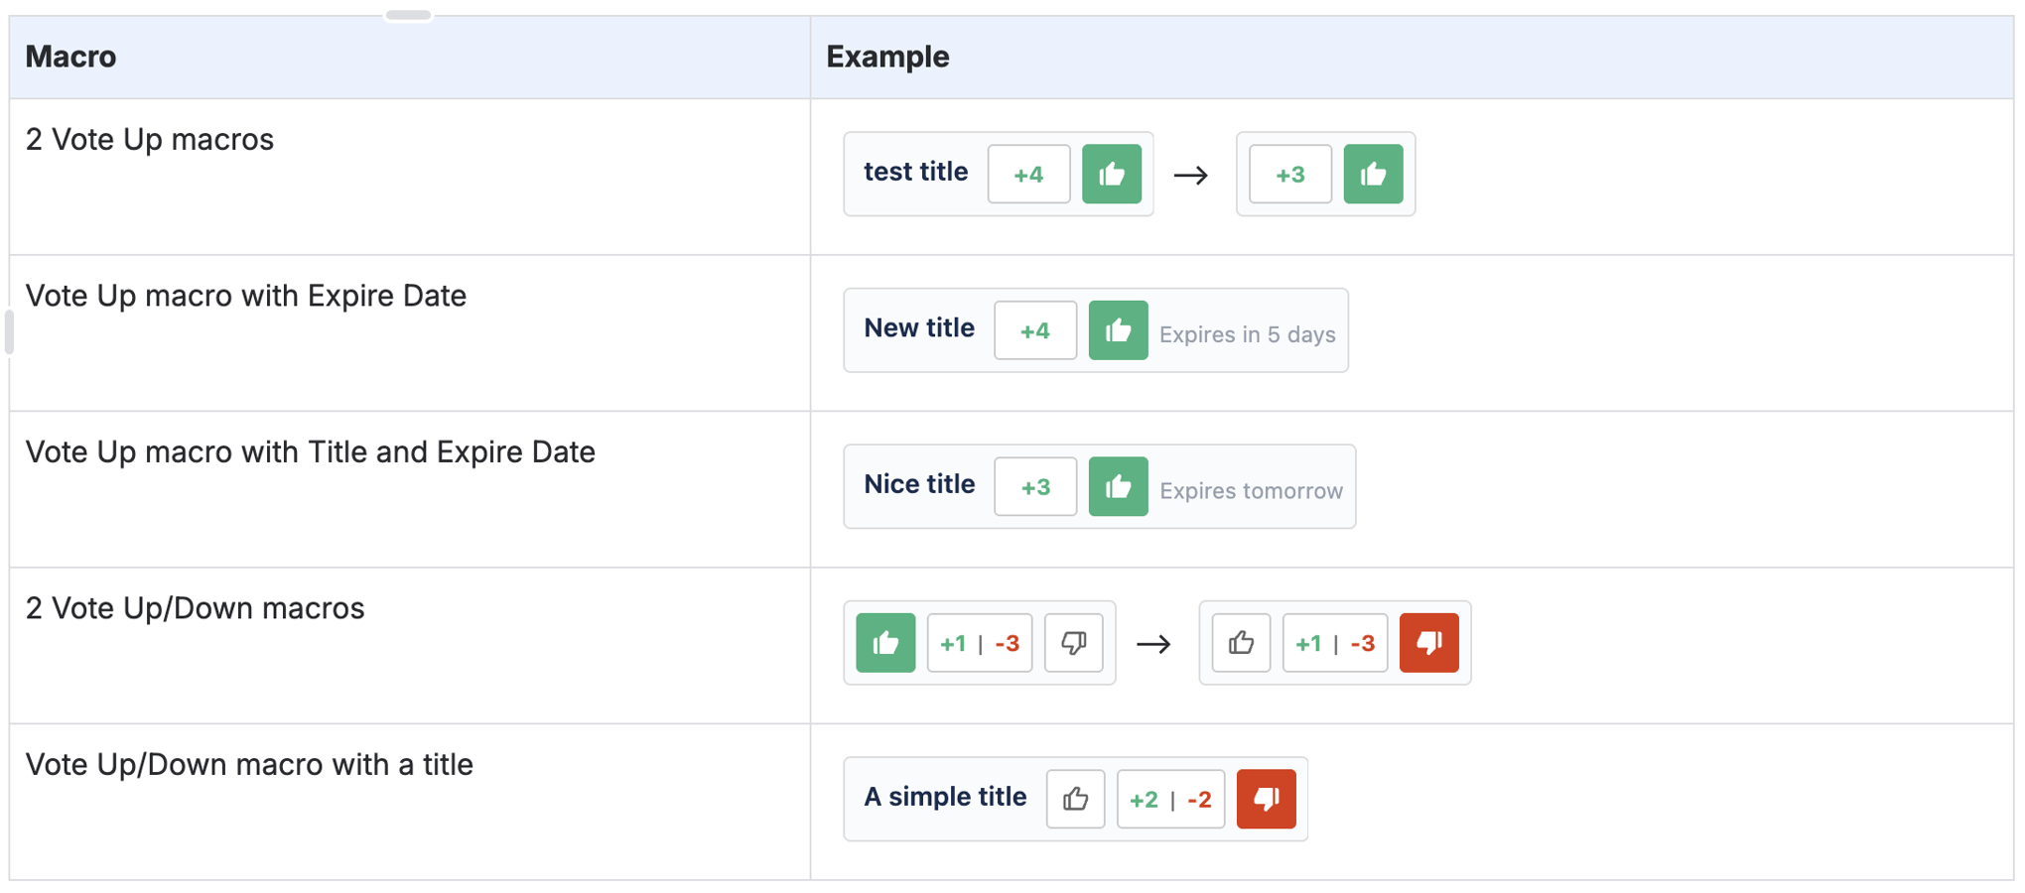Click the +4 vote count beside 'New title'
Viewport: 2025px width, 893px height.
1034,330
